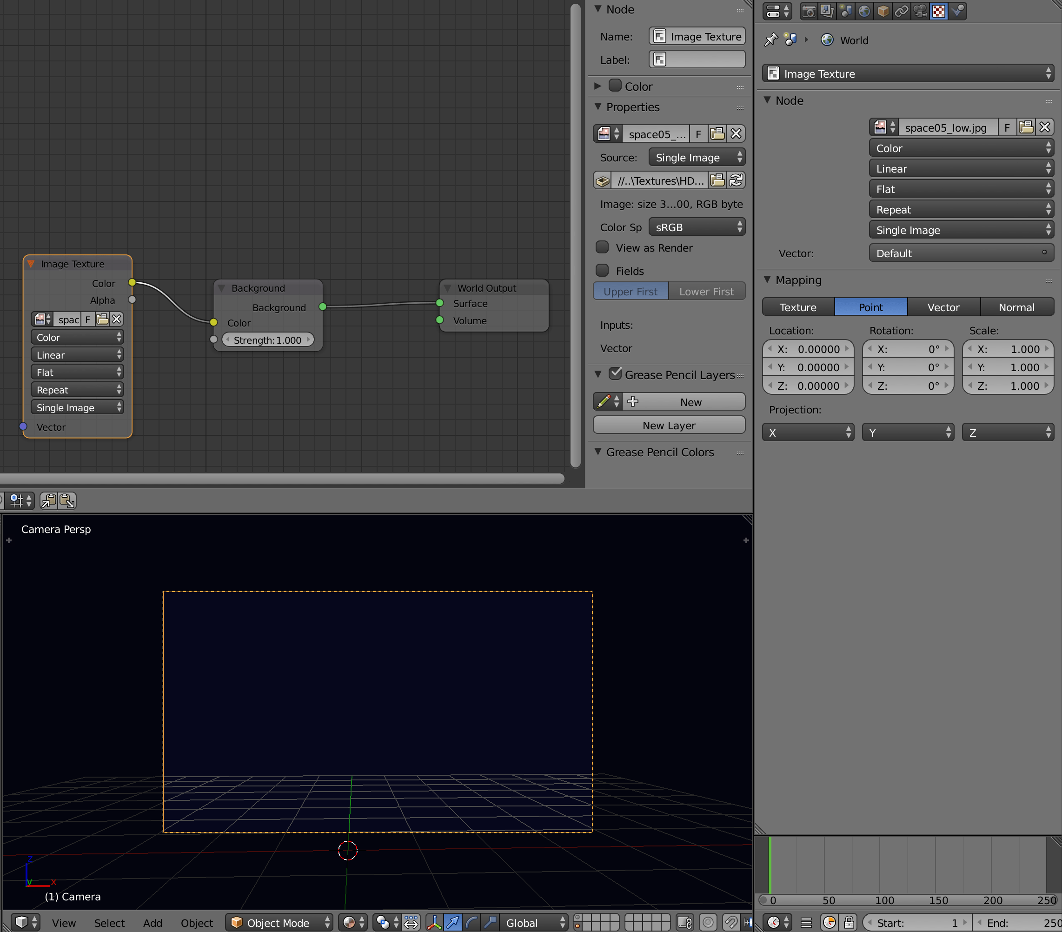The width and height of the screenshot is (1062, 932).
Task: Open the Constraints properties tab chain icon
Action: pos(902,11)
